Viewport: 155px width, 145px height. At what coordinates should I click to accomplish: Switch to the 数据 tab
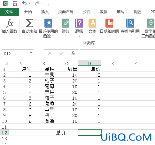coord(104,12)
